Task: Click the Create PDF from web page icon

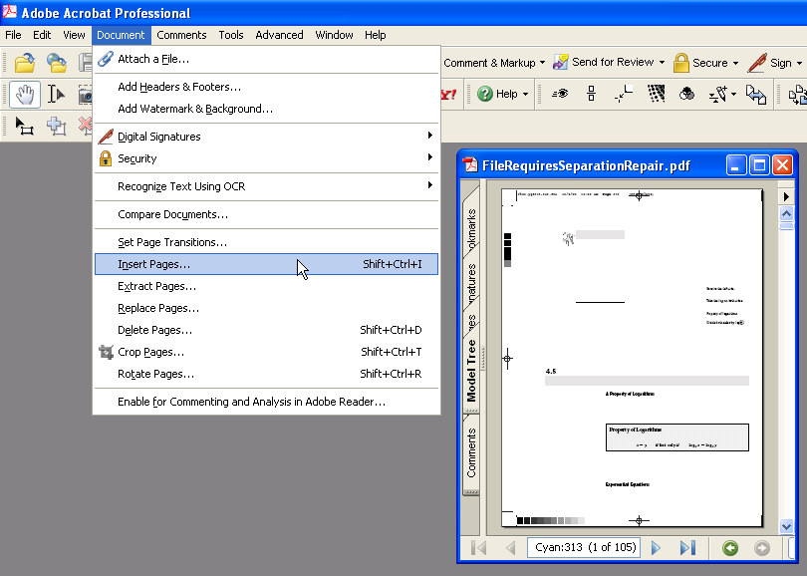Action: pos(56,63)
